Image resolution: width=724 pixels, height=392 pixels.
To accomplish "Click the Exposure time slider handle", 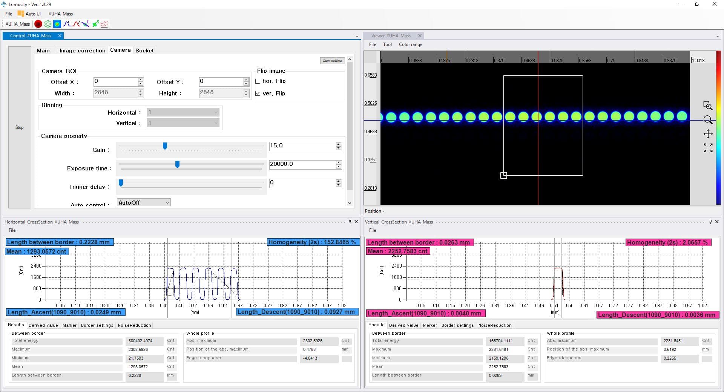I will click(x=177, y=164).
